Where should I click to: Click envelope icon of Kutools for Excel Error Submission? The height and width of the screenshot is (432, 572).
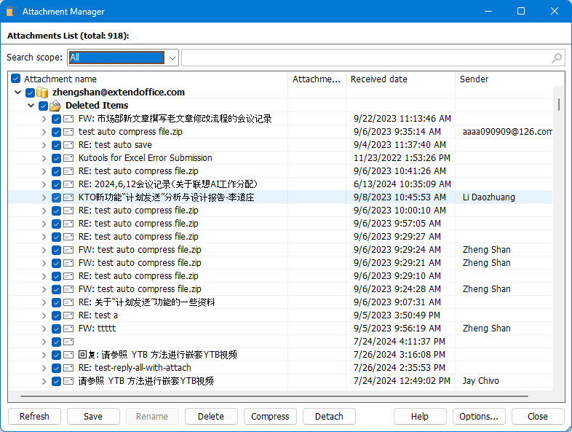point(68,158)
